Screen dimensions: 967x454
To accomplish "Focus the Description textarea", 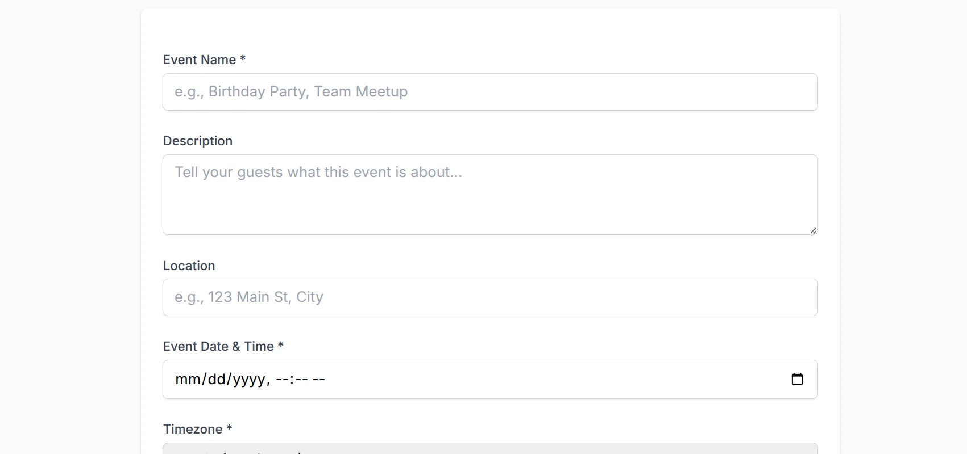I will 489,193.
